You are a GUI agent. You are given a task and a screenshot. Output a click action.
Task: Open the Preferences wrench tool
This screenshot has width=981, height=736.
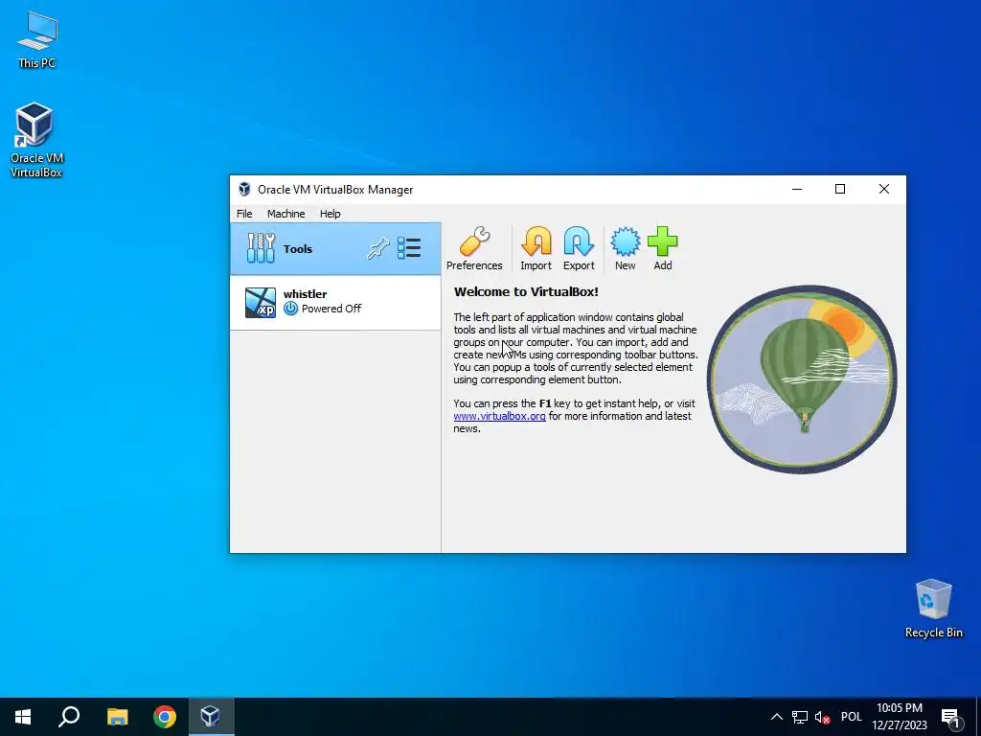[x=474, y=248]
